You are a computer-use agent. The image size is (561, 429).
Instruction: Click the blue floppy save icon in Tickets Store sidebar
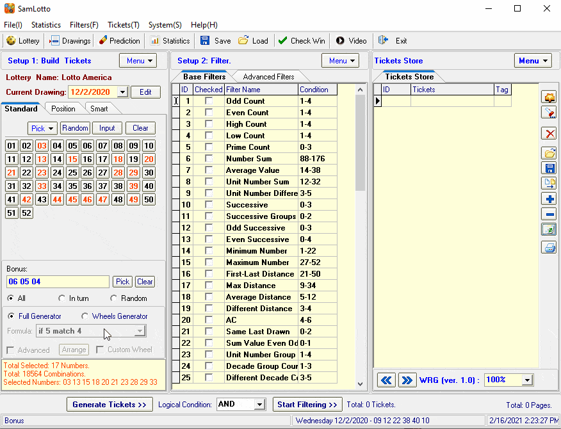tap(549, 168)
